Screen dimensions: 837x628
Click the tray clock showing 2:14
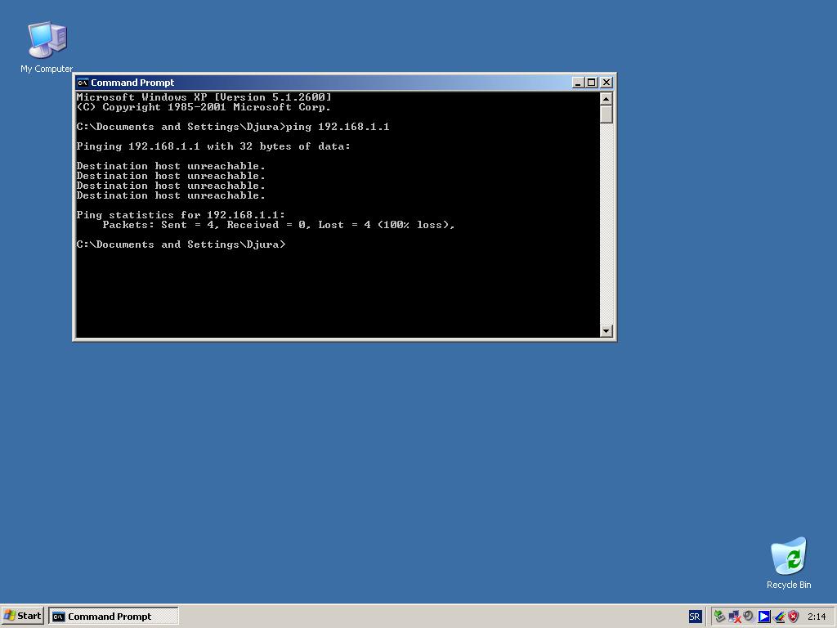click(817, 617)
